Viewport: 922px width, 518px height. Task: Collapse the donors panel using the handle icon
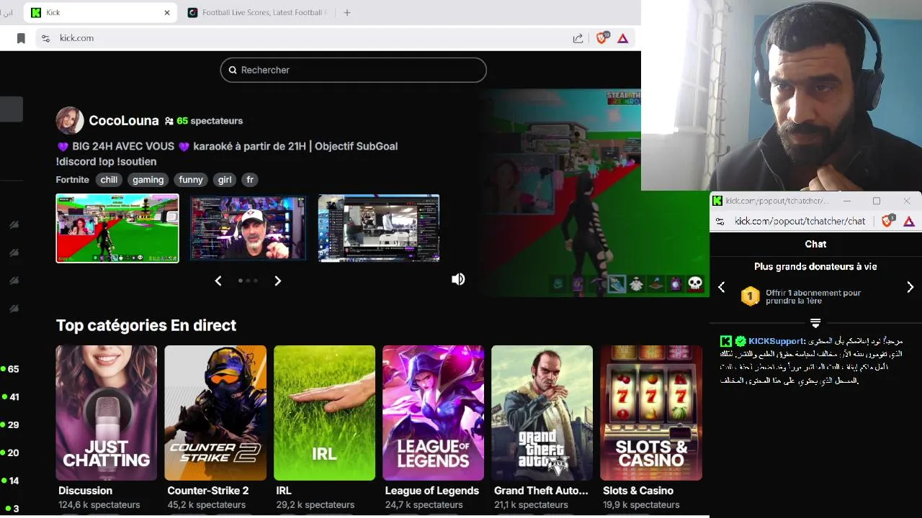tap(815, 323)
